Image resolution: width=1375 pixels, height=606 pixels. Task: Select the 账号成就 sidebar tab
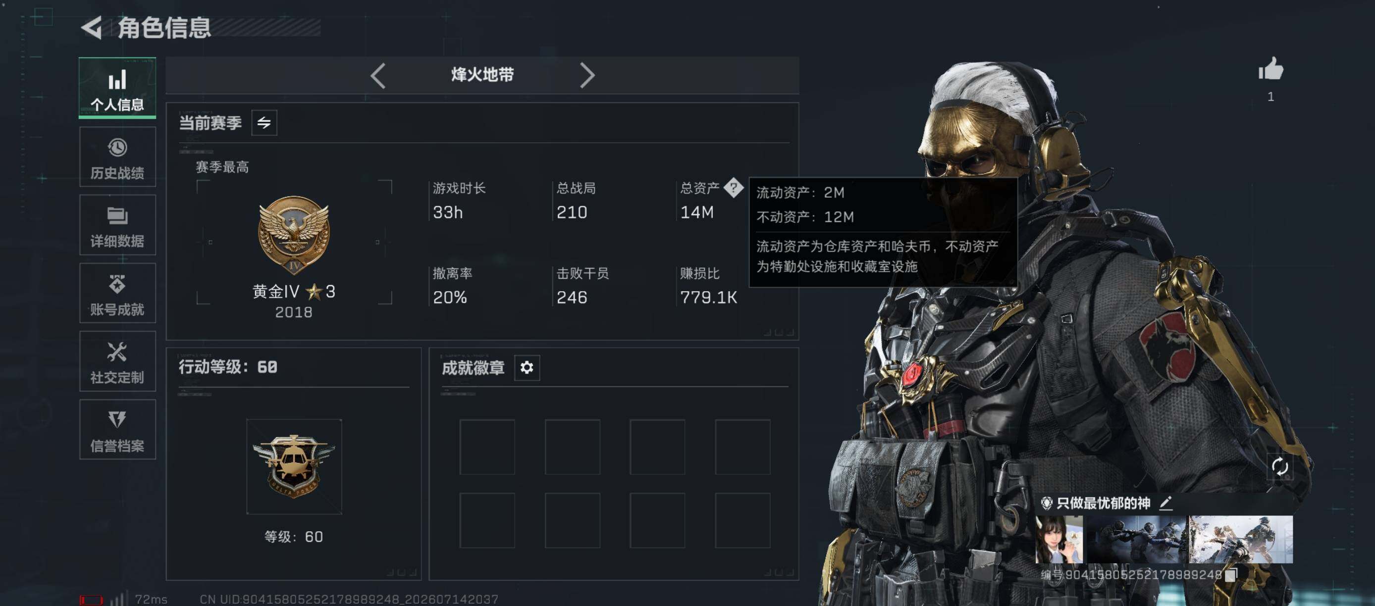coord(117,293)
